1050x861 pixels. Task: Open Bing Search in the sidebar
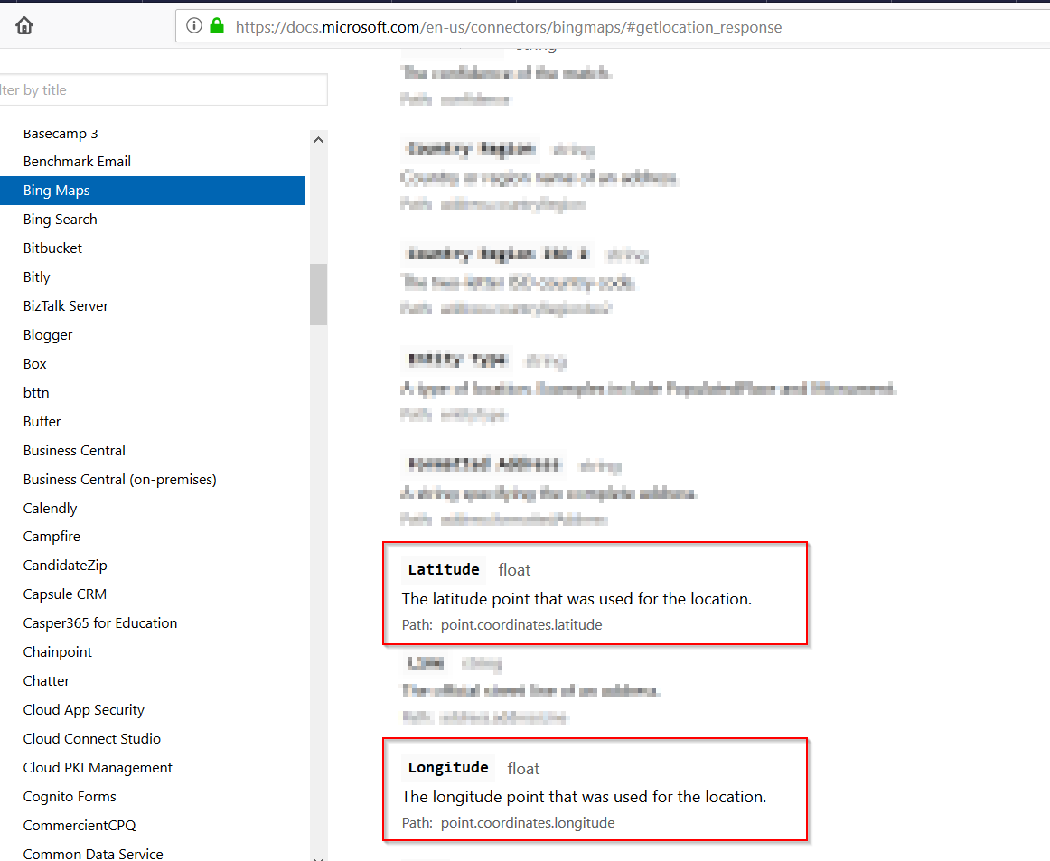[x=61, y=220]
